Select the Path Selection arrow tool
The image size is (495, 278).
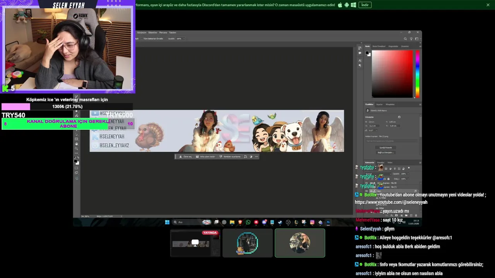[76, 134]
